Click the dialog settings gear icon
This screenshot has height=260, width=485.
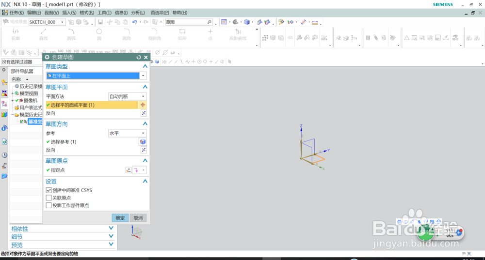47,57
